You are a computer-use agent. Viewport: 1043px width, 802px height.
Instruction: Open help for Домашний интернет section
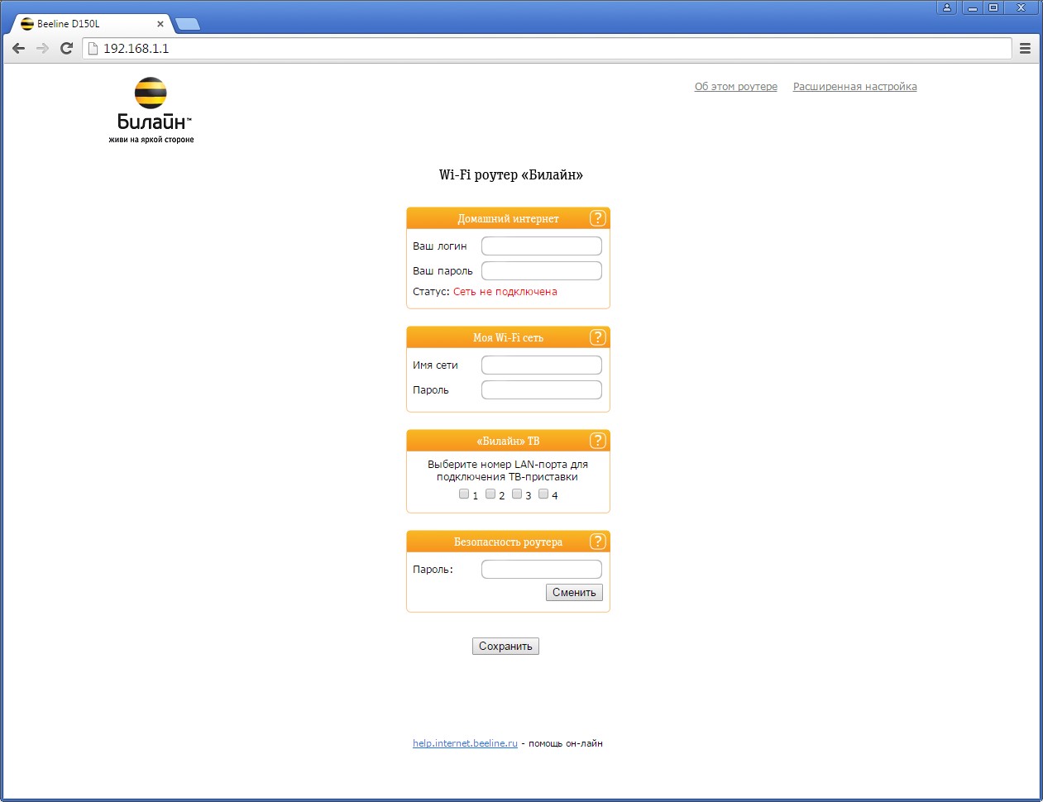click(598, 218)
